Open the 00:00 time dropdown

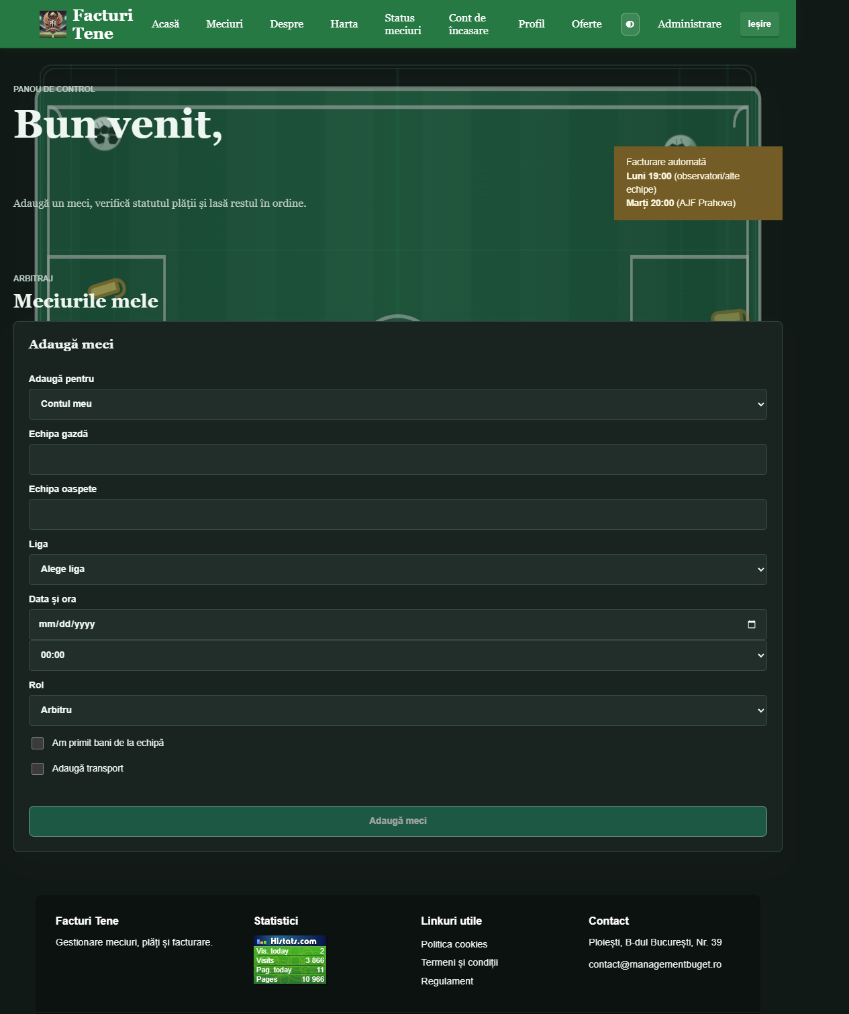tap(397, 655)
